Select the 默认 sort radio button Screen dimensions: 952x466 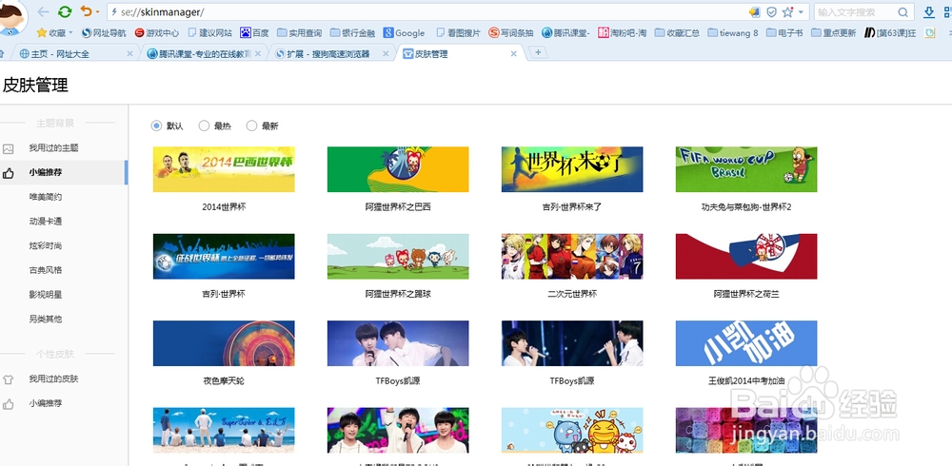(156, 126)
